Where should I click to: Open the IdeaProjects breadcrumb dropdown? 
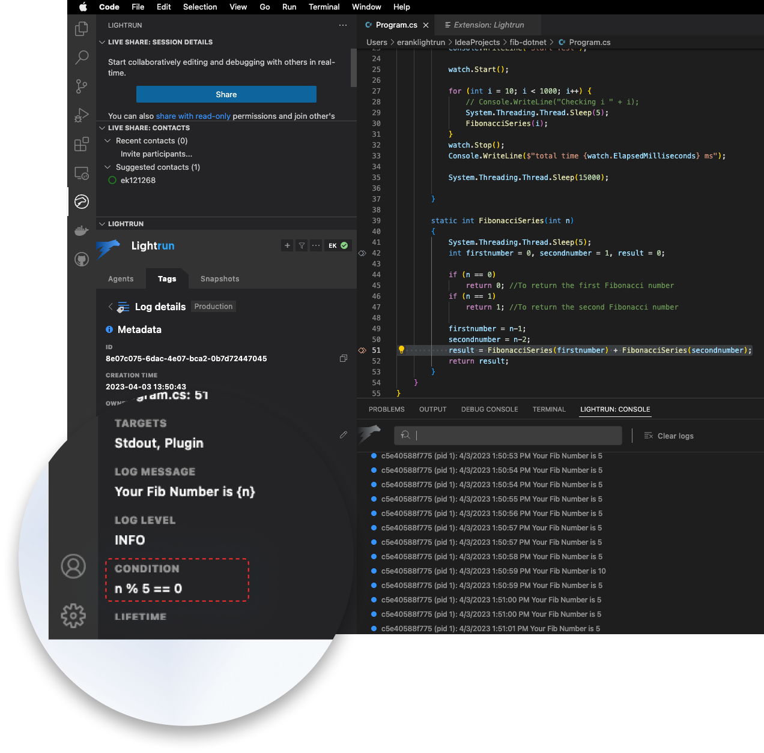coord(477,43)
